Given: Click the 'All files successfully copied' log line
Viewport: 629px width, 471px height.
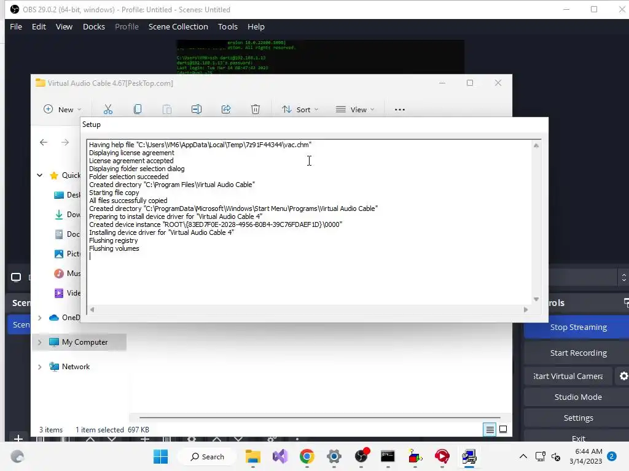Looking at the screenshot, I should pos(128,201).
